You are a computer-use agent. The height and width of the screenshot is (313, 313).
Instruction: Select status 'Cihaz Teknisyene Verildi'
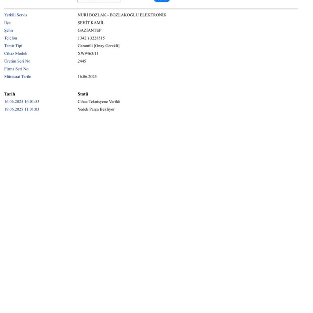(99, 101)
